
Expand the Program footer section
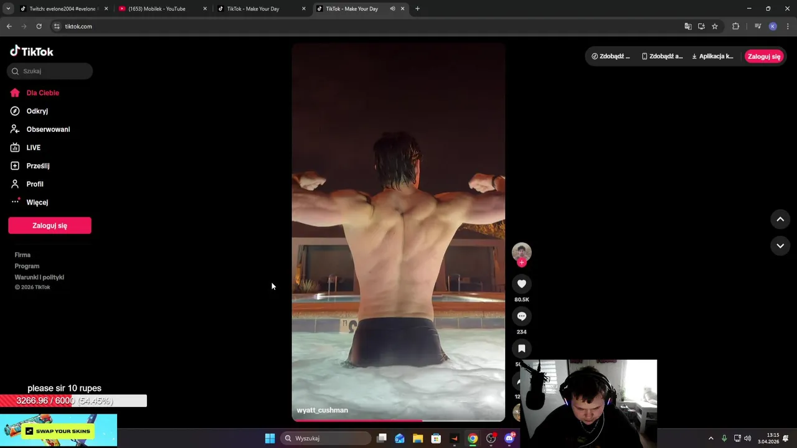(27, 266)
